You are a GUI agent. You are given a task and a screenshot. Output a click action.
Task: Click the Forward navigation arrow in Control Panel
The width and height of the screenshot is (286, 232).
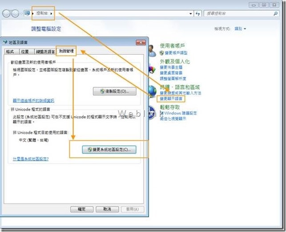point(15,13)
